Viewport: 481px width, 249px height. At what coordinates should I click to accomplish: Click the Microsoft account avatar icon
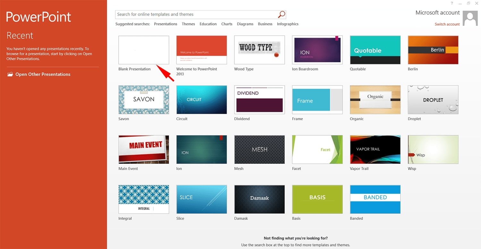click(x=470, y=19)
